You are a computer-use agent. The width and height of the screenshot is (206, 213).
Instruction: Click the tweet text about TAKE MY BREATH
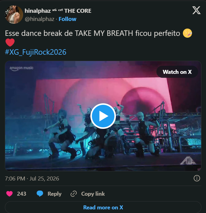(93, 33)
